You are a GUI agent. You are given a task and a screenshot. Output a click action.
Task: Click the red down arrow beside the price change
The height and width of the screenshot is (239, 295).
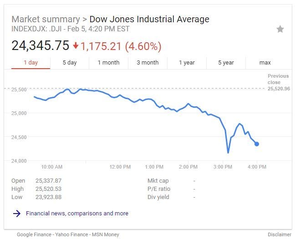tap(76, 46)
